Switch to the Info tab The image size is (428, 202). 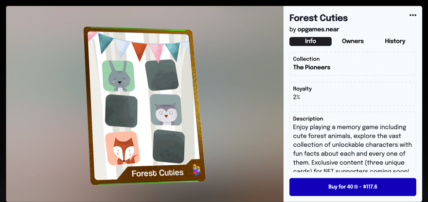pos(310,41)
